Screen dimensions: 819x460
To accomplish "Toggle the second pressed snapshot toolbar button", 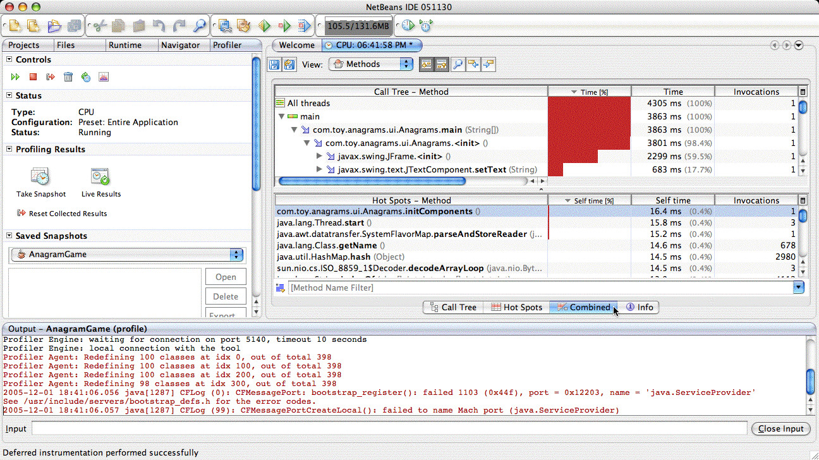I will [442, 64].
